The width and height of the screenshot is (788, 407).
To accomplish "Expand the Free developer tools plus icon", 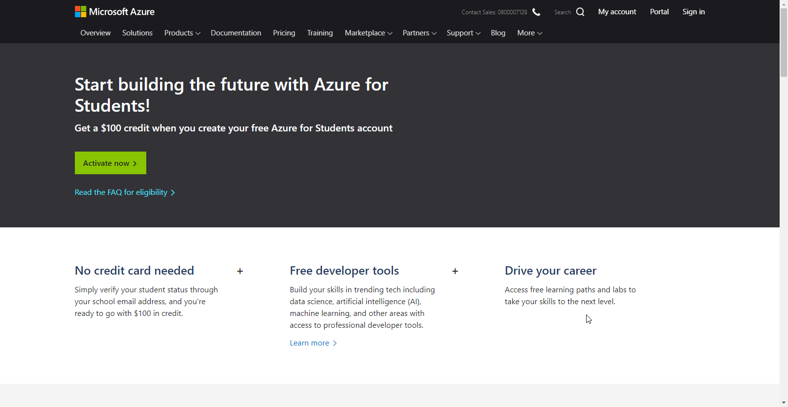I will pyautogui.click(x=455, y=271).
